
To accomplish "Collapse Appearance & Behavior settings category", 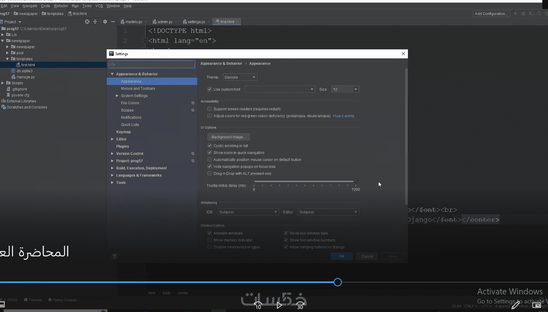I will (x=112, y=74).
